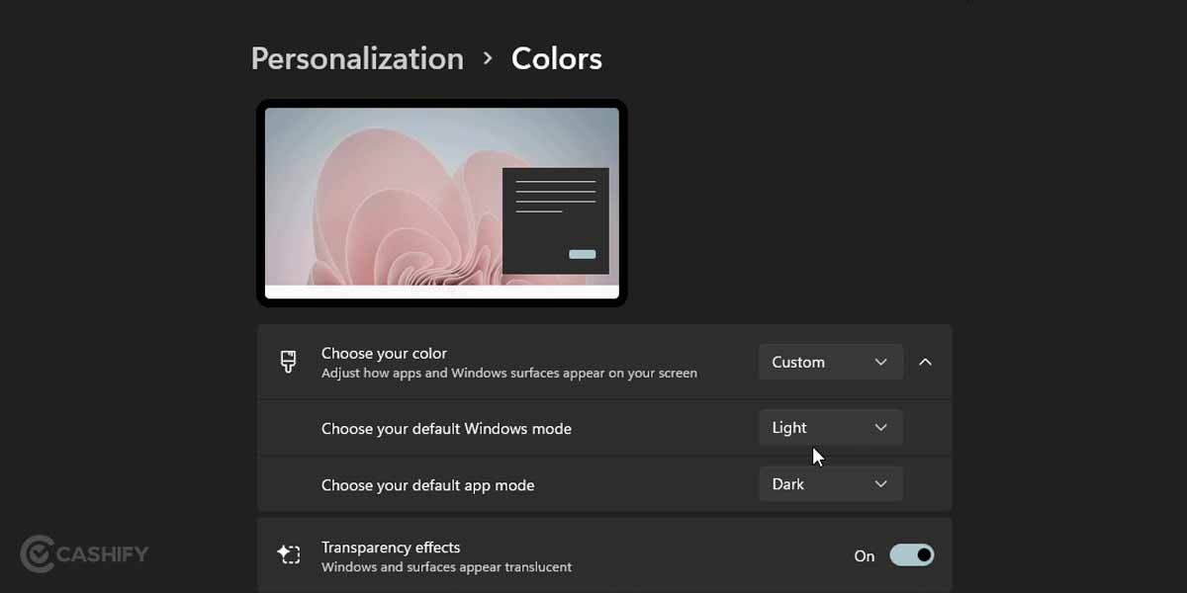
Task: Disable Transparency effects
Action: (911, 554)
